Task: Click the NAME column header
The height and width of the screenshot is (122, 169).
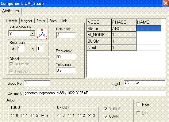Action: 149,22
